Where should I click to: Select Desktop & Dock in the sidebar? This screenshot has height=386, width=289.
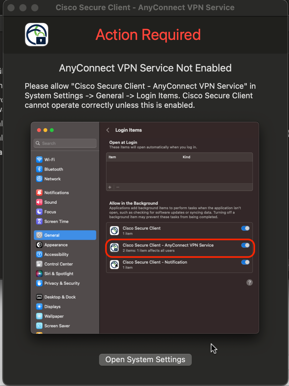(60, 297)
